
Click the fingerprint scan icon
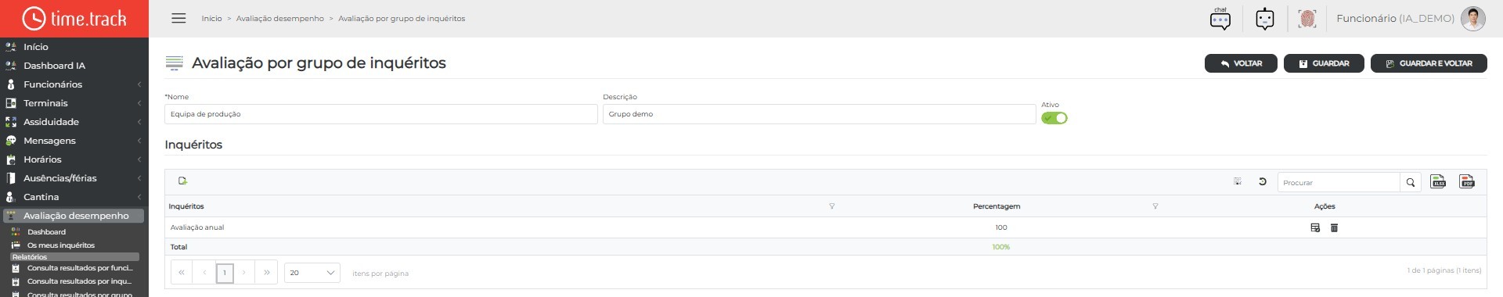[1307, 19]
